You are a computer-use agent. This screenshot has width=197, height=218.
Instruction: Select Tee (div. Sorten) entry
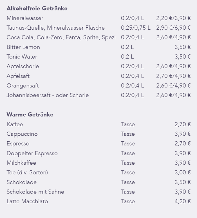[27, 173]
